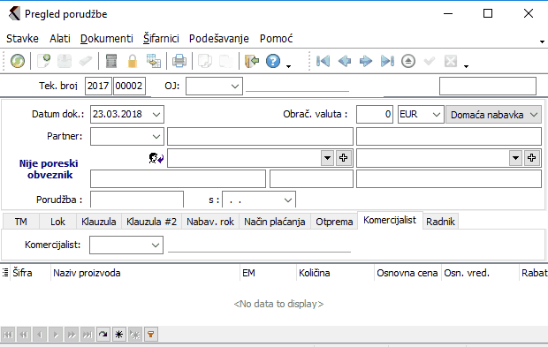Click the toolbar overflow arrow after help icon

tap(288, 65)
